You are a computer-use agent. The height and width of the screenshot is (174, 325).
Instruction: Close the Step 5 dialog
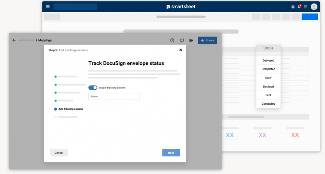(x=180, y=50)
